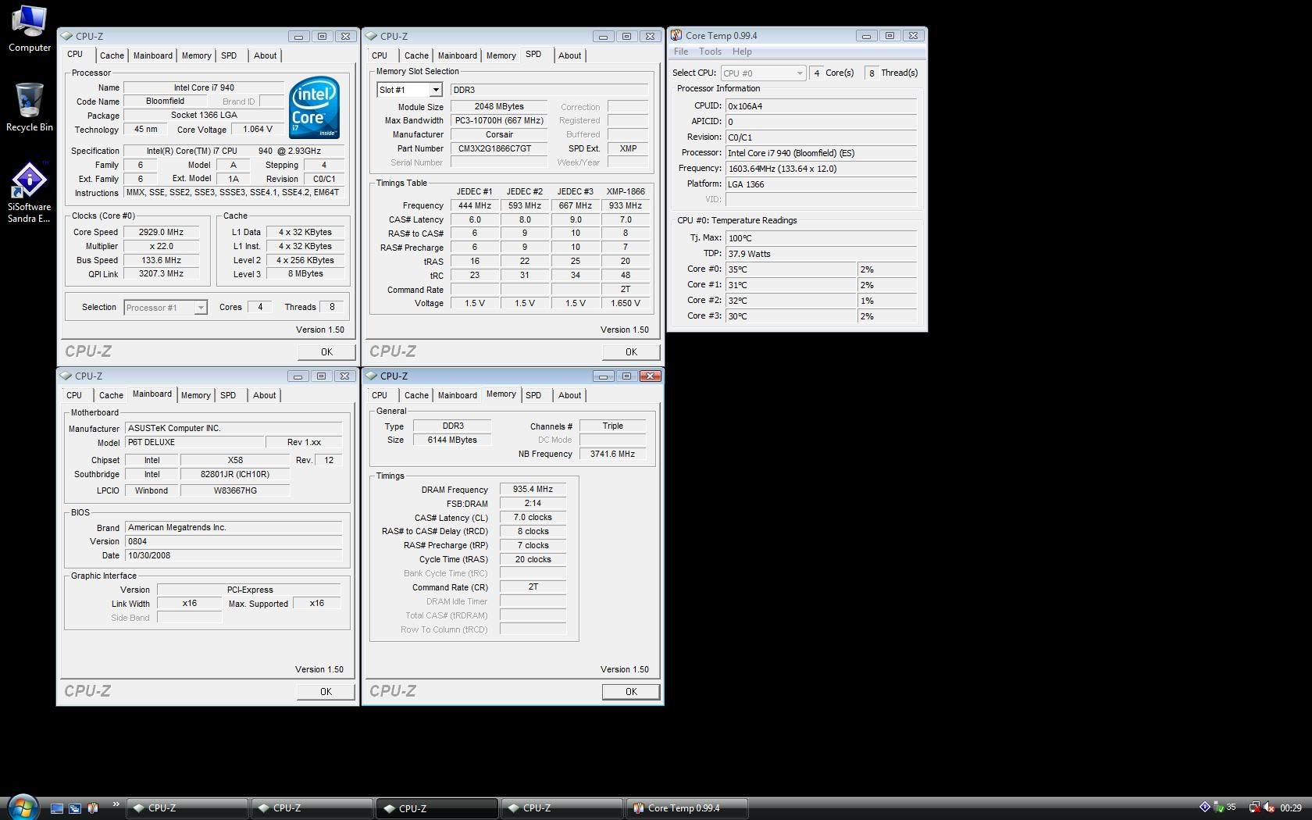Open the Slot #1 memory slot dropdown
Viewport: 1312px width, 820px height.
click(436, 90)
